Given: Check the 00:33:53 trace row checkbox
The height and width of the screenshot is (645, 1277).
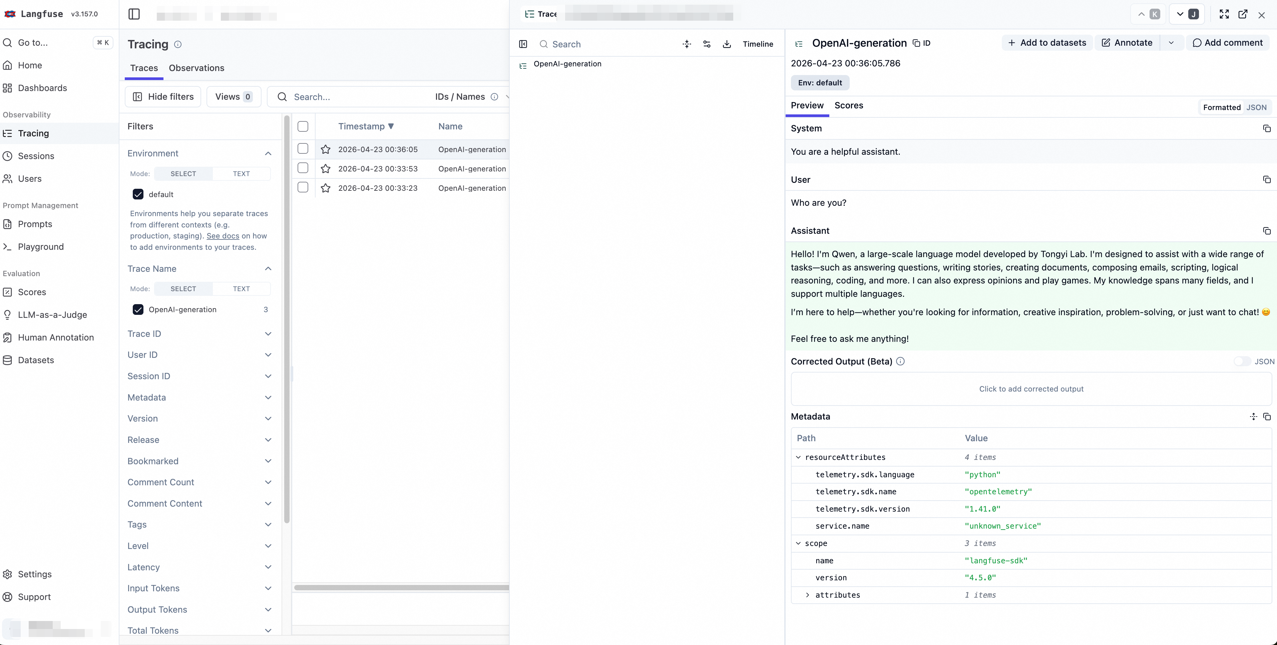Looking at the screenshot, I should 303,167.
